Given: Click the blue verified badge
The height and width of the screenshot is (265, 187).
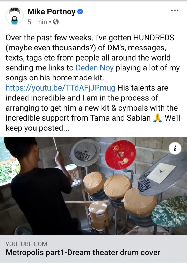Looking at the screenshot, I should [x=80, y=12].
